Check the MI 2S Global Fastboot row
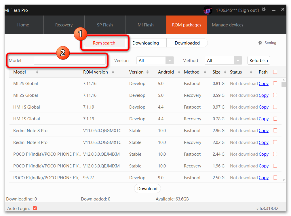 (275, 83)
